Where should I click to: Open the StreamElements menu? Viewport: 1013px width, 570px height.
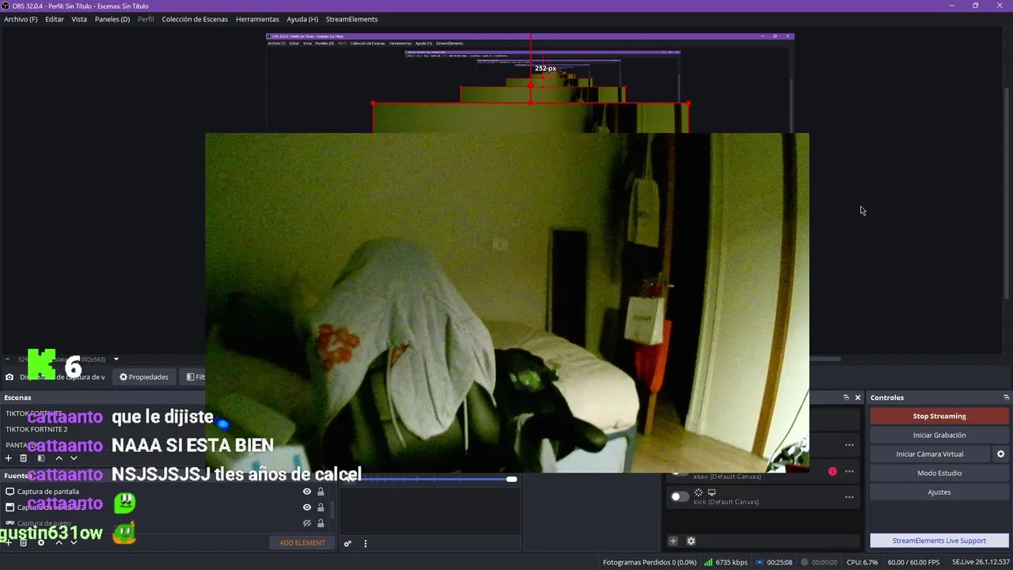(x=351, y=19)
